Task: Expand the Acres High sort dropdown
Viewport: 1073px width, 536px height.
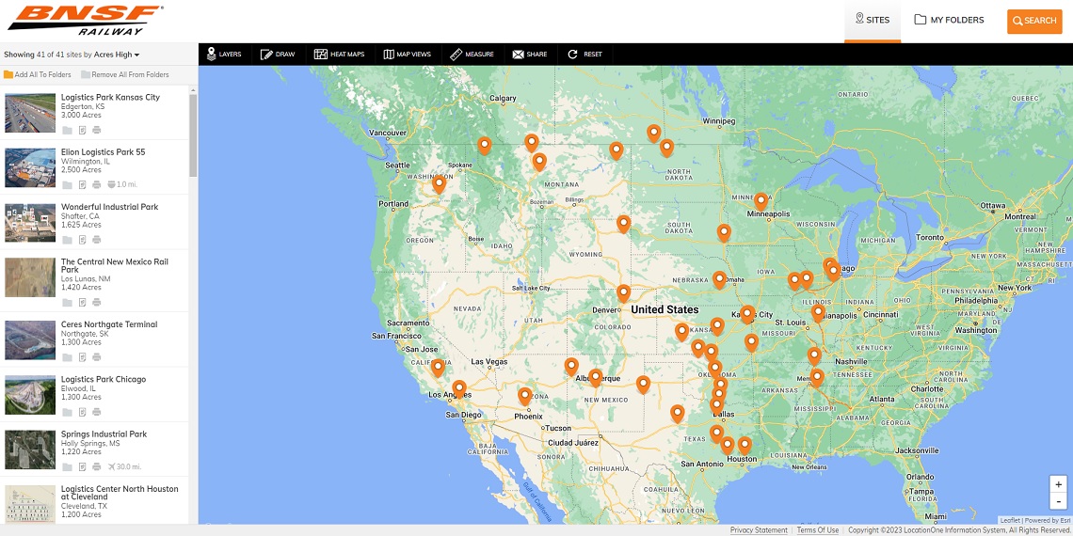Action: (x=117, y=55)
